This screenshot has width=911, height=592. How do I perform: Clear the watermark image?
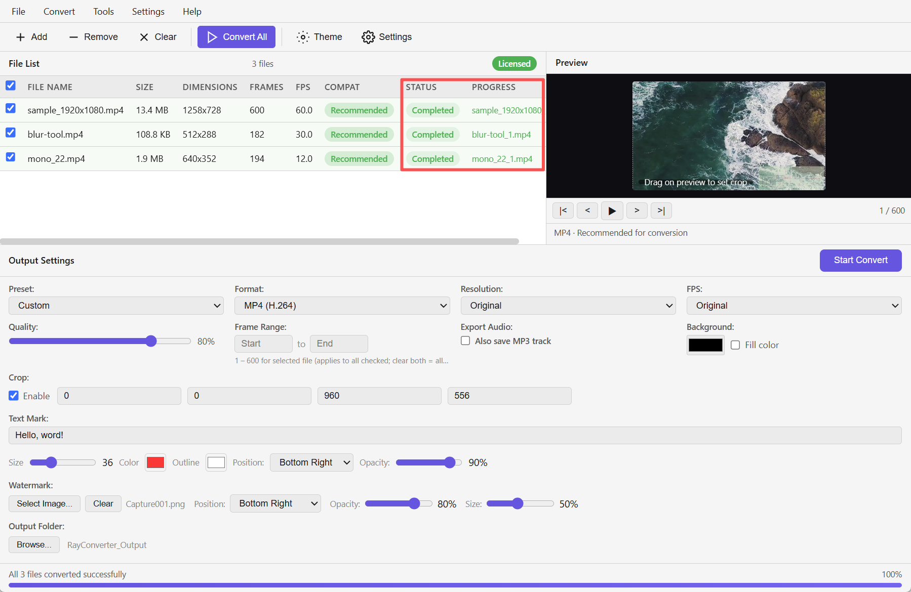point(103,503)
